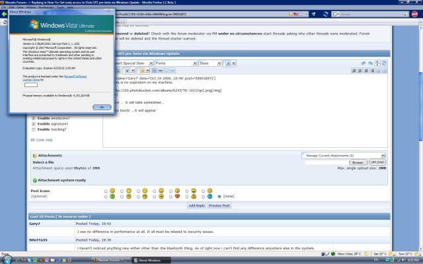Switch to About Windows taskbar button
This screenshot has height=264, width=423.
coord(151,260)
